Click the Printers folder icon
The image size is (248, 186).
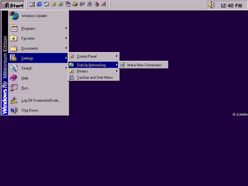[72, 71]
